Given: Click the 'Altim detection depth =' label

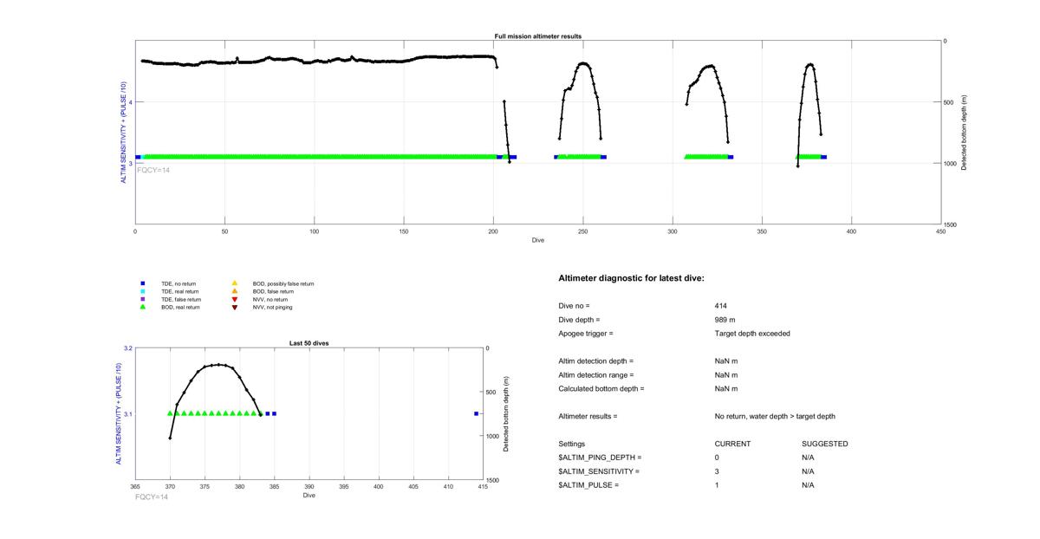Looking at the screenshot, I should pos(596,361).
